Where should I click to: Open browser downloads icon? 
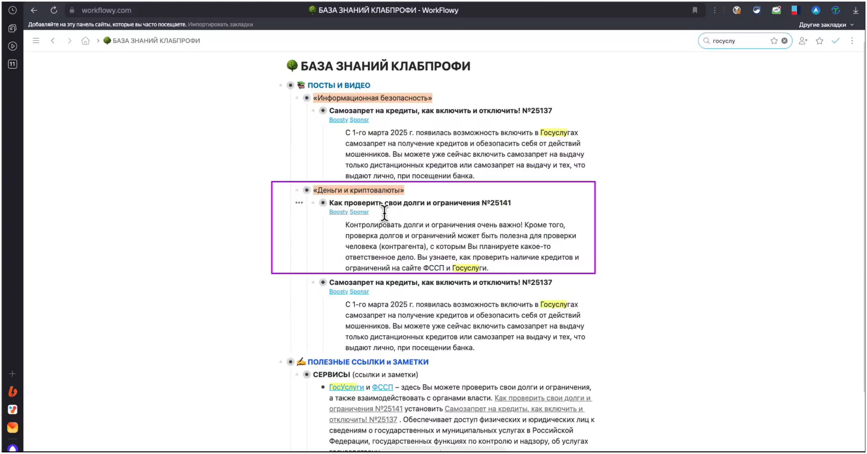pos(856,10)
